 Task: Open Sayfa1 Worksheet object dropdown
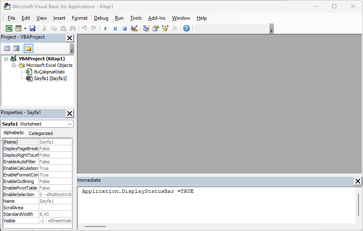pyautogui.click(x=70, y=124)
